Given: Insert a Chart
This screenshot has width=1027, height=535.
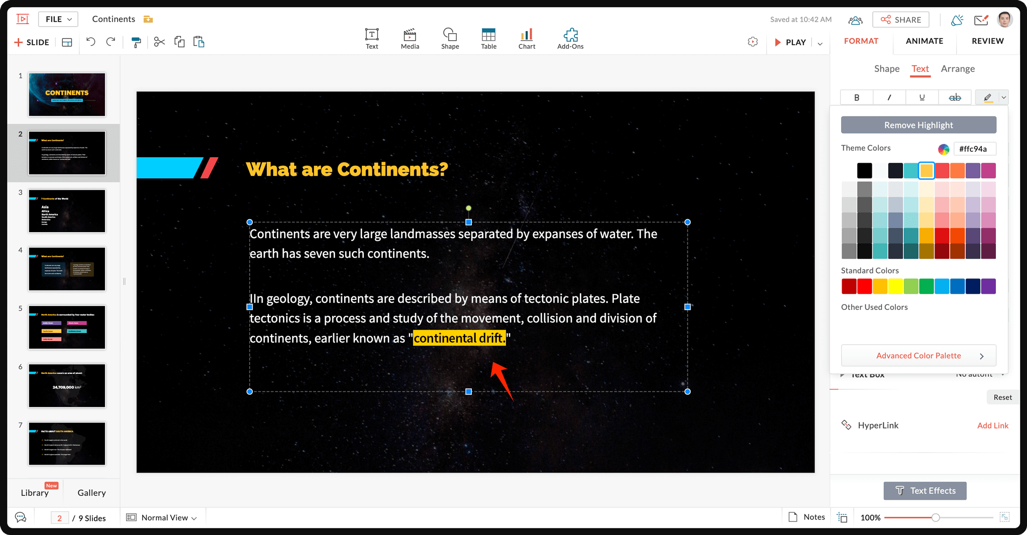Looking at the screenshot, I should 527,39.
